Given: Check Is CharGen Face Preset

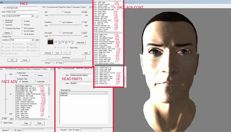Looking at the screenshot, I should click(x=4, y=28).
